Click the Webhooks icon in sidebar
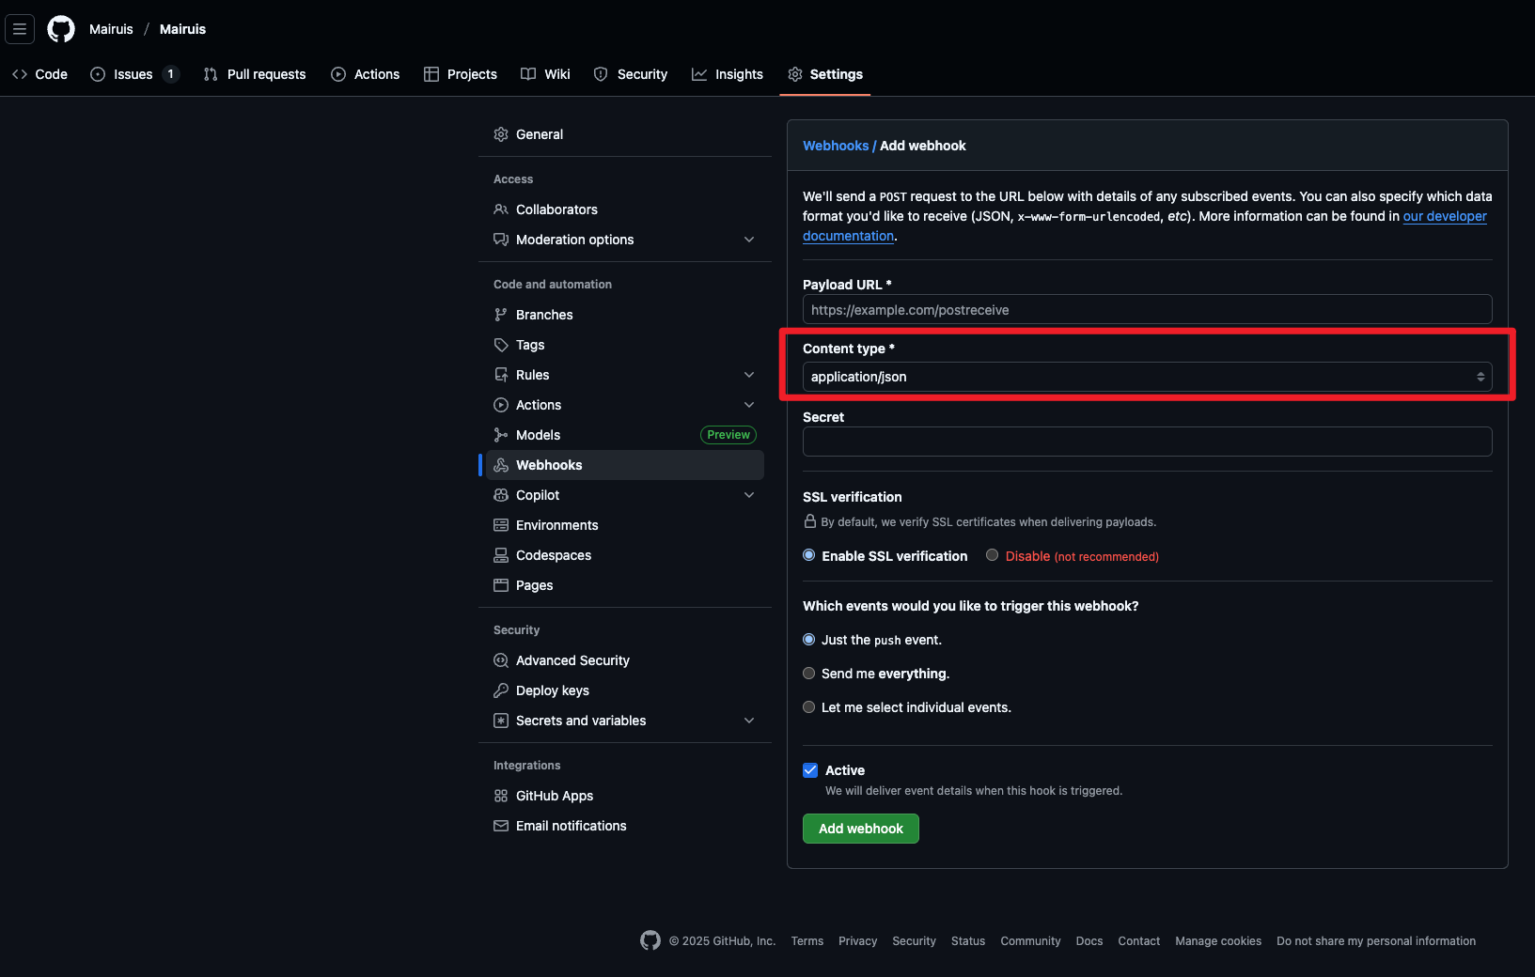The width and height of the screenshot is (1535, 977). [501, 465]
